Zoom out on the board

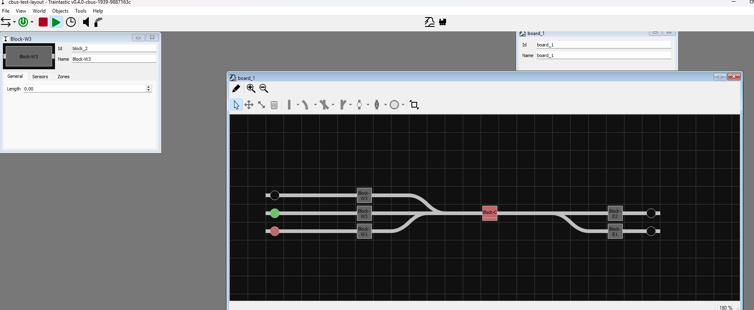coord(264,88)
